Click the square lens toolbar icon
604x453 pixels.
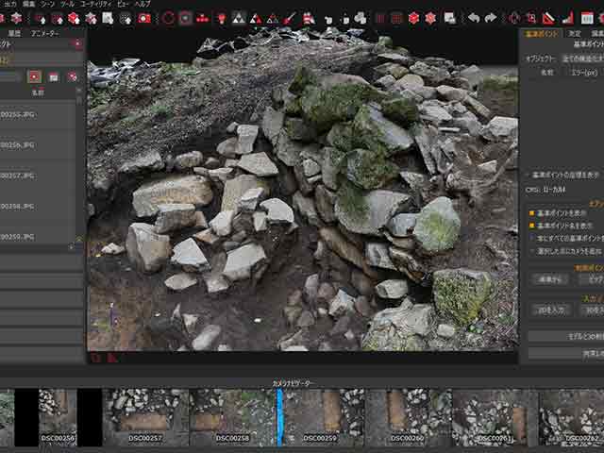coord(186,18)
